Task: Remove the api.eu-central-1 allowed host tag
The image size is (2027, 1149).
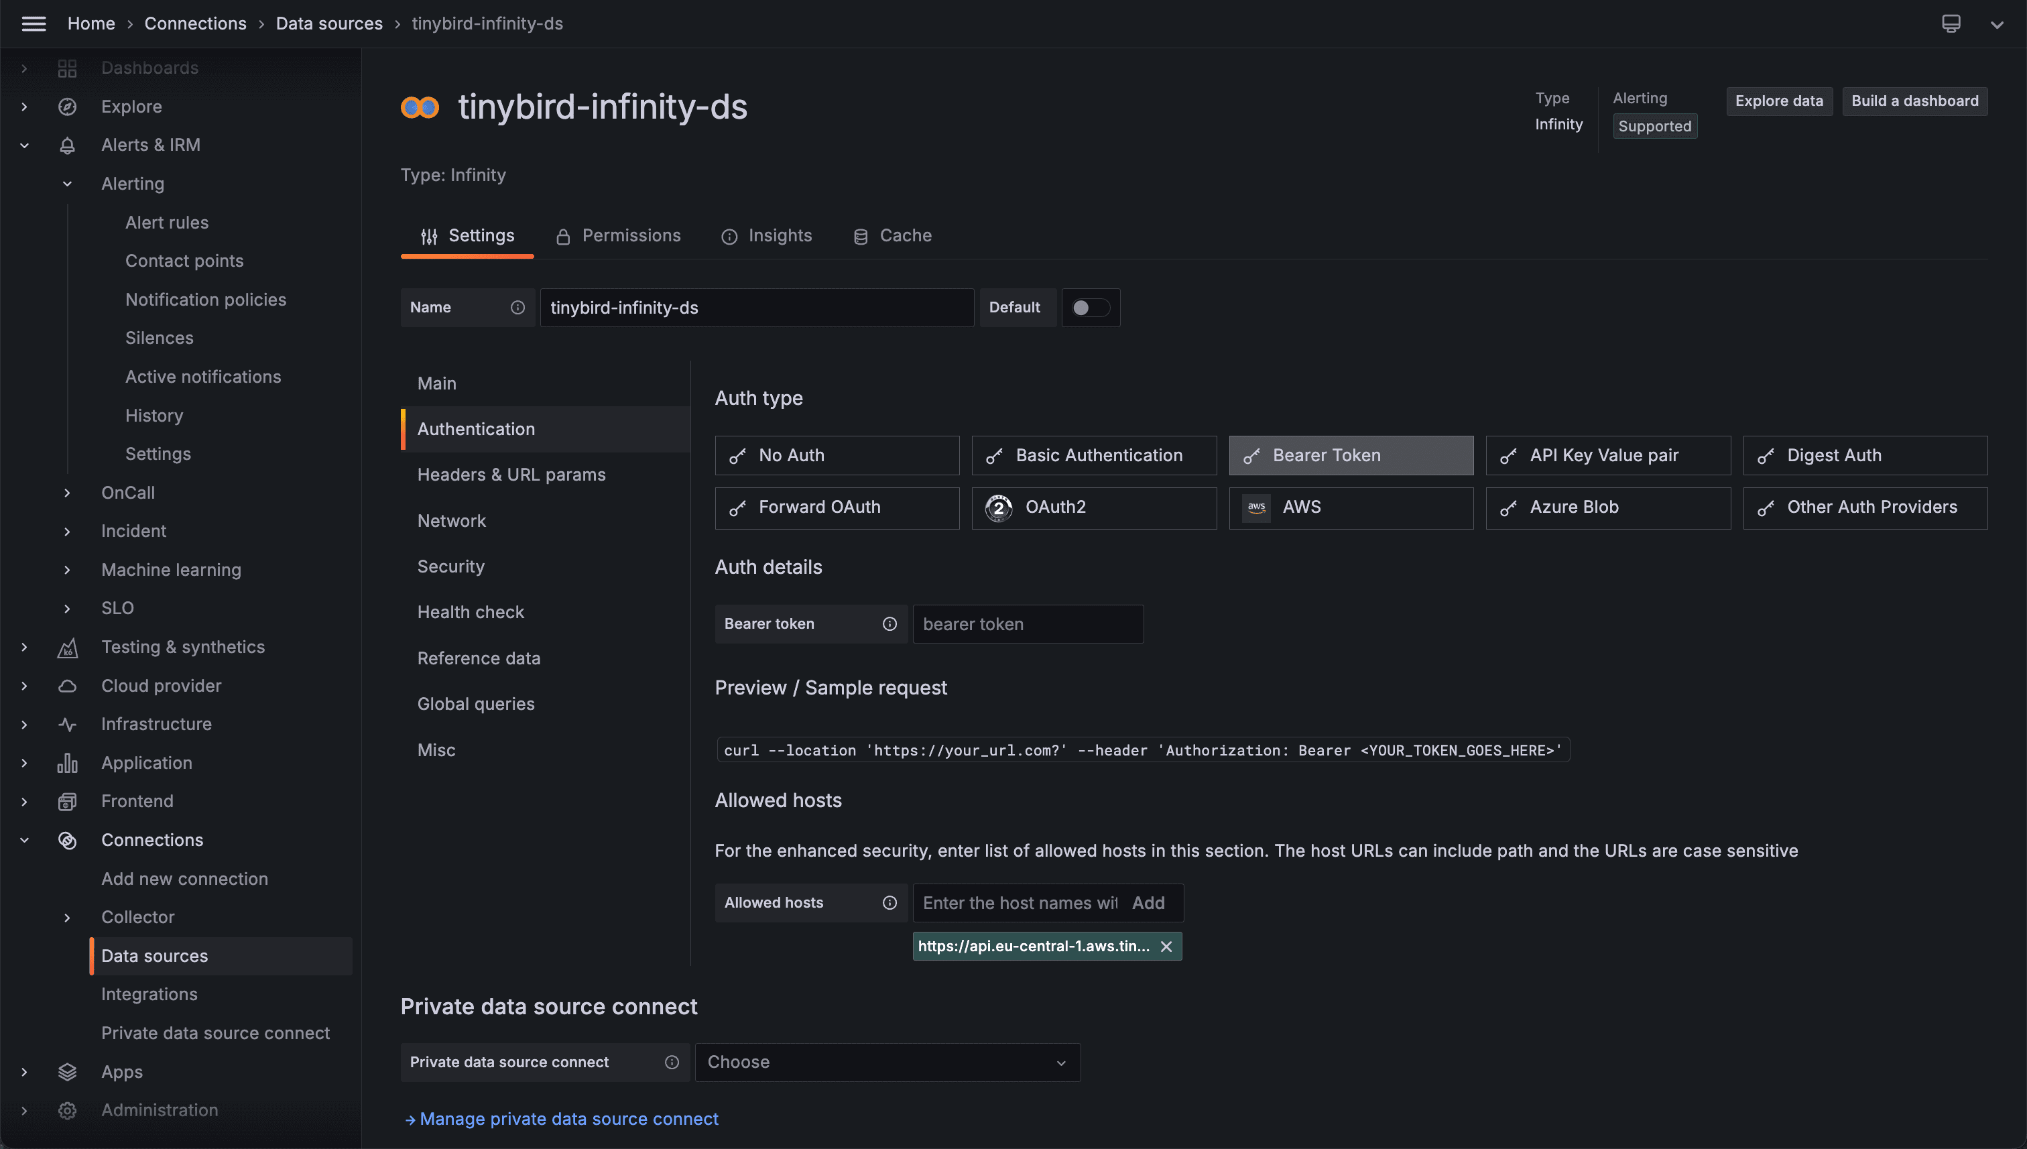Action: 1166,946
